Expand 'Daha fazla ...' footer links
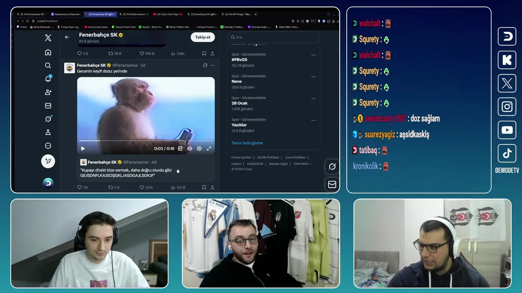This screenshot has height=293, width=522. click(x=302, y=164)
